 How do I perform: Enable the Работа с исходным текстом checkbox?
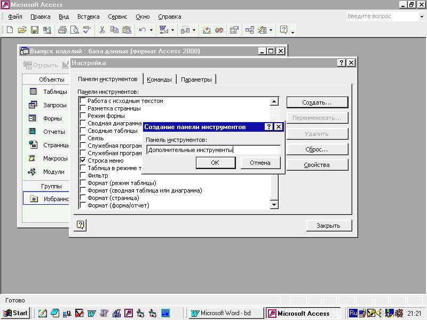tap(83, 101)
